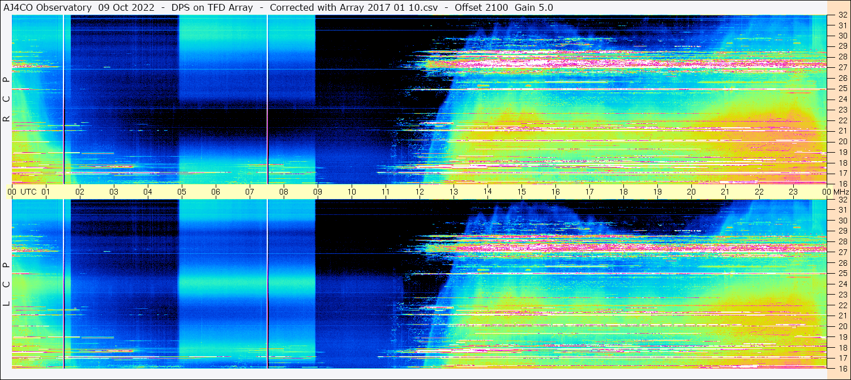Select the 'Offset 2100' header value
The width and height of the screenshot is (851, 380).
[x=481, y=7]
